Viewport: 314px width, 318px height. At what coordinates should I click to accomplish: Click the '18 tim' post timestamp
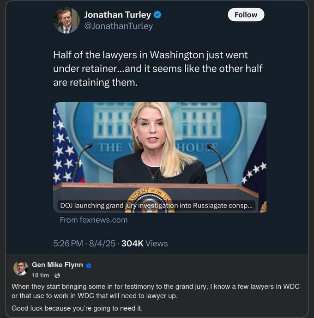(x=41, y=275)
